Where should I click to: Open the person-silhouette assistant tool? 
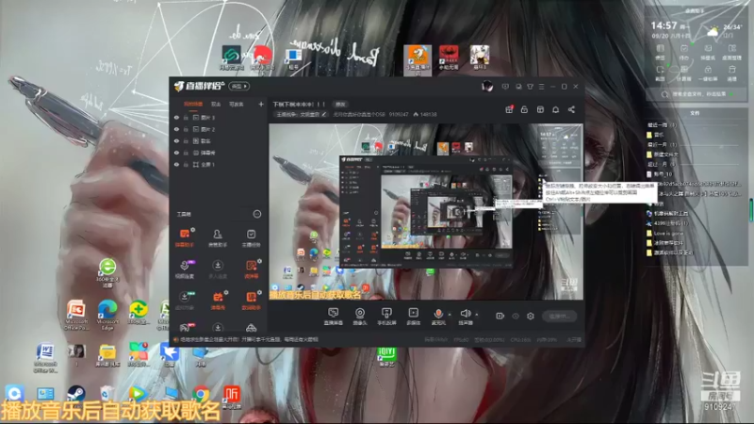coord(218,237)
